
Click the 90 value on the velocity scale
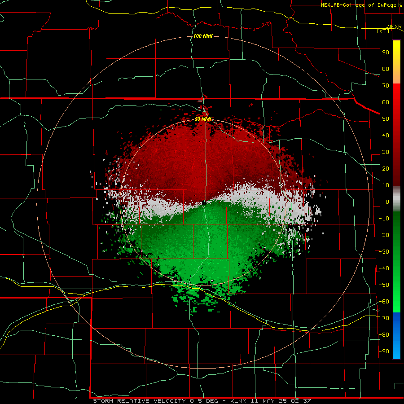point(386,53)
